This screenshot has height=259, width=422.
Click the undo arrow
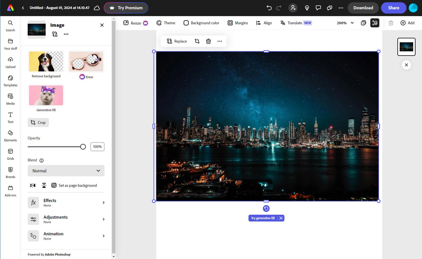point(269,8)
